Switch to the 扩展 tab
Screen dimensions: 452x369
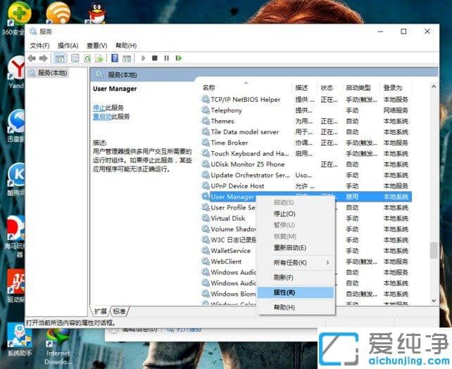101,311
